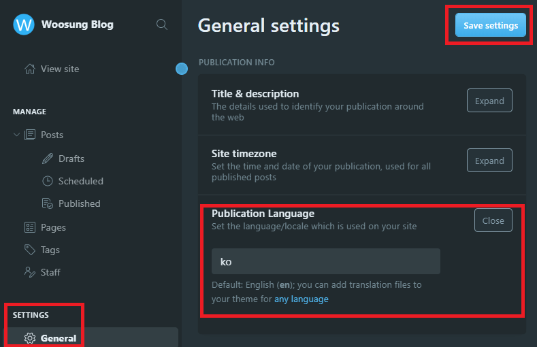The width and height of the screenshot is (537, 347).
Task: Click the Pages layout icon
Action: click(x=29, y=227)
